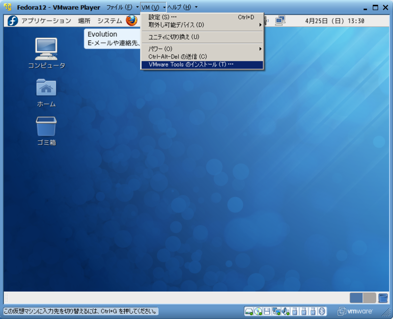Expand the 取外し可能デバイス (D) submenu

[x=202, y=25]
